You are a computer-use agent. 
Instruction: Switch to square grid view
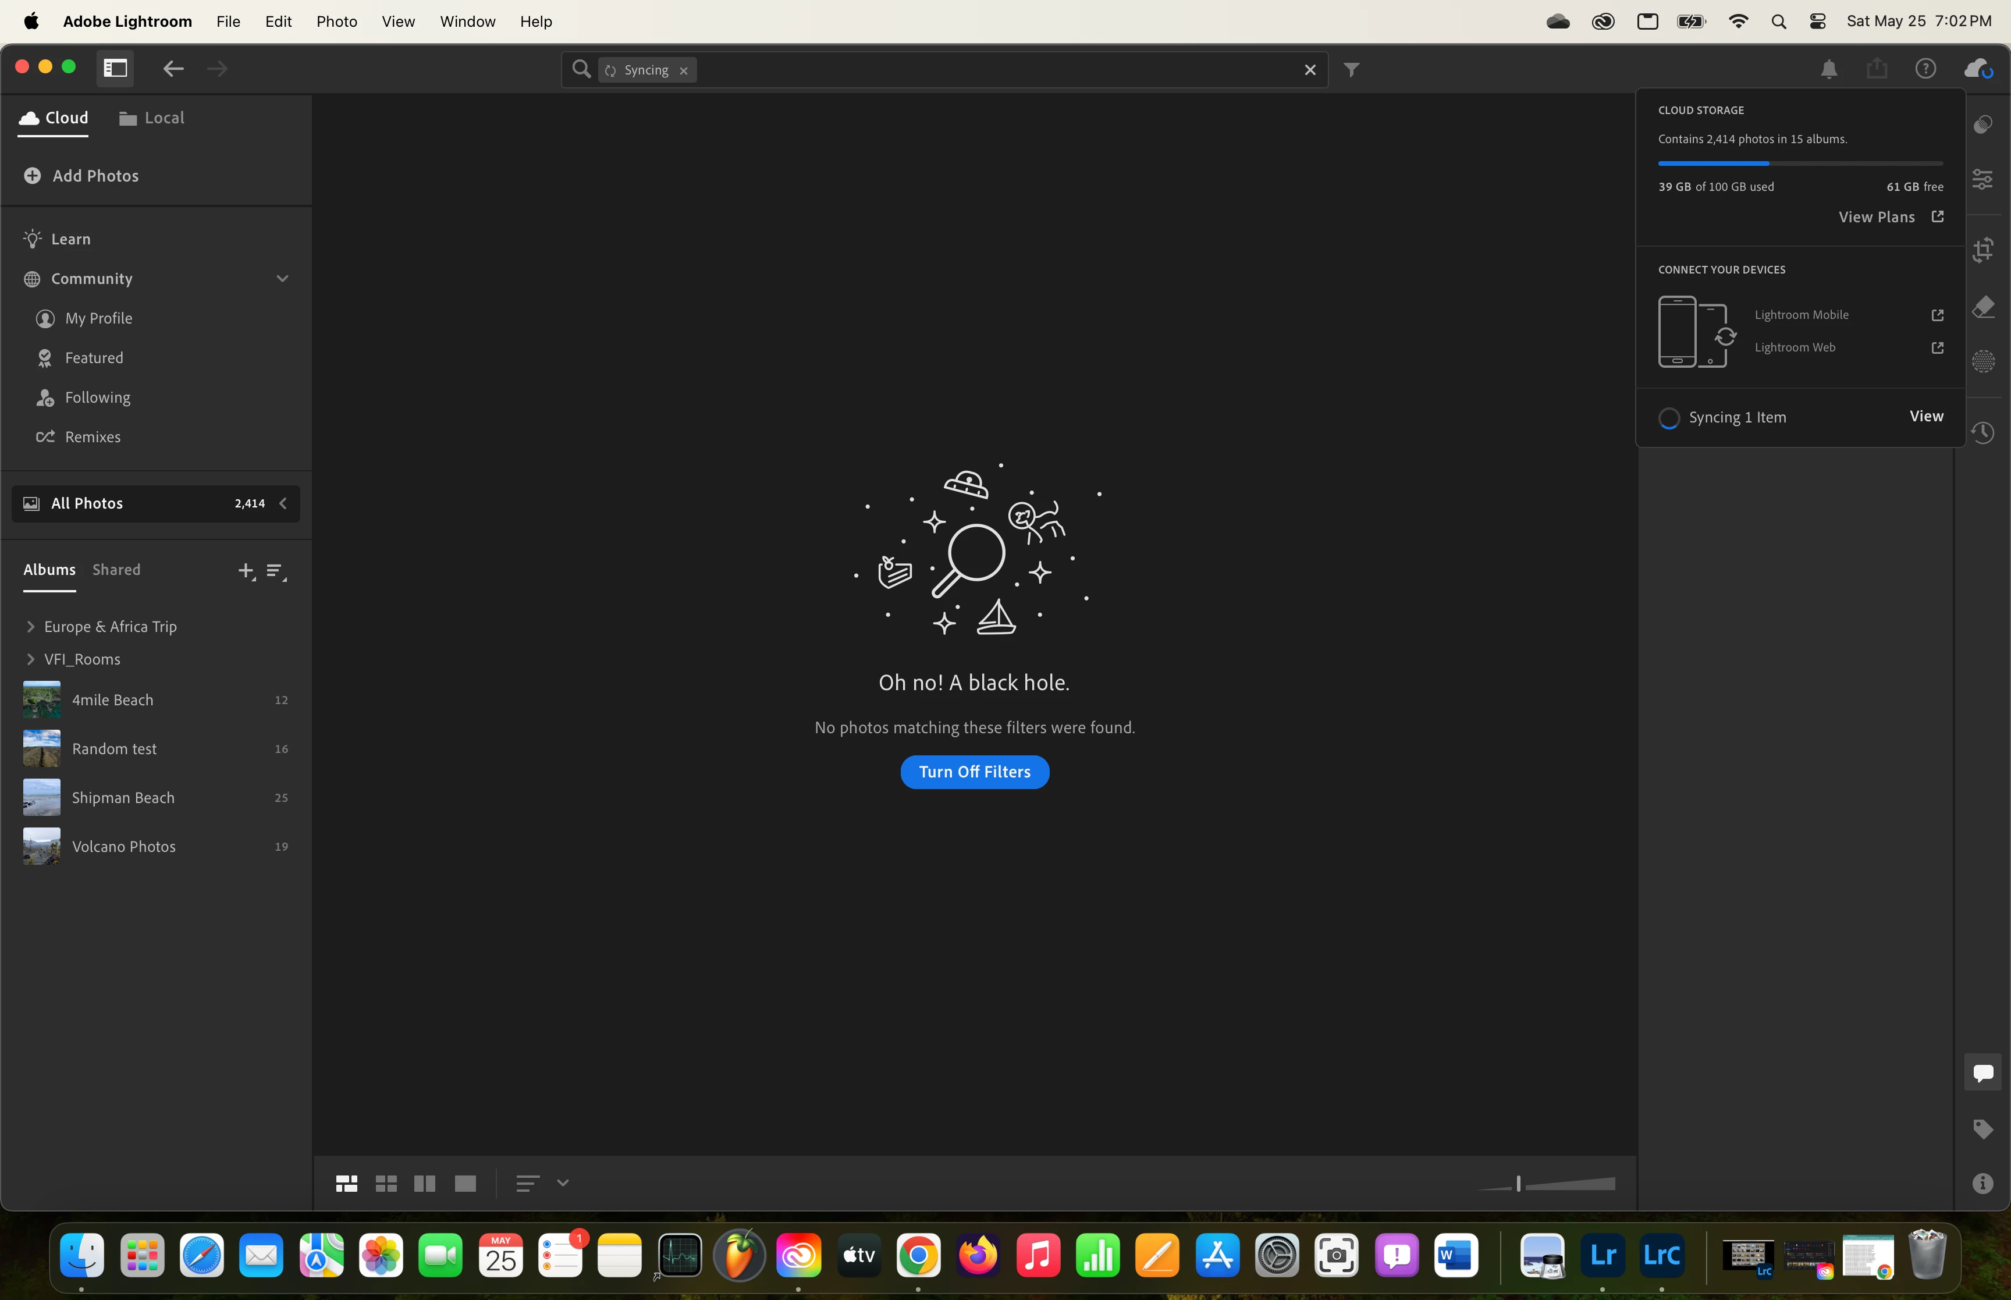pyautogui.click(x=386, y=1184)
